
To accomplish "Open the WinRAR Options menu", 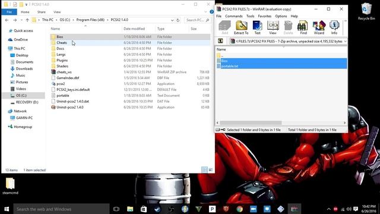I will point(281,16).
